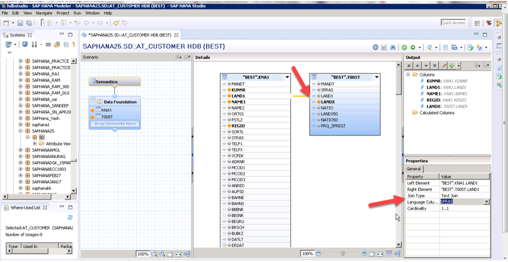508x262 pixels.
Task: Click the Cardinality value 1..1
Action: click(x=464, y=209)
